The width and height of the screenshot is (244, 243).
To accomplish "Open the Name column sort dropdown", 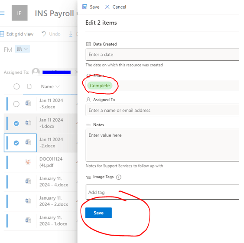I will pyautogui.click(x=50, y=86).
